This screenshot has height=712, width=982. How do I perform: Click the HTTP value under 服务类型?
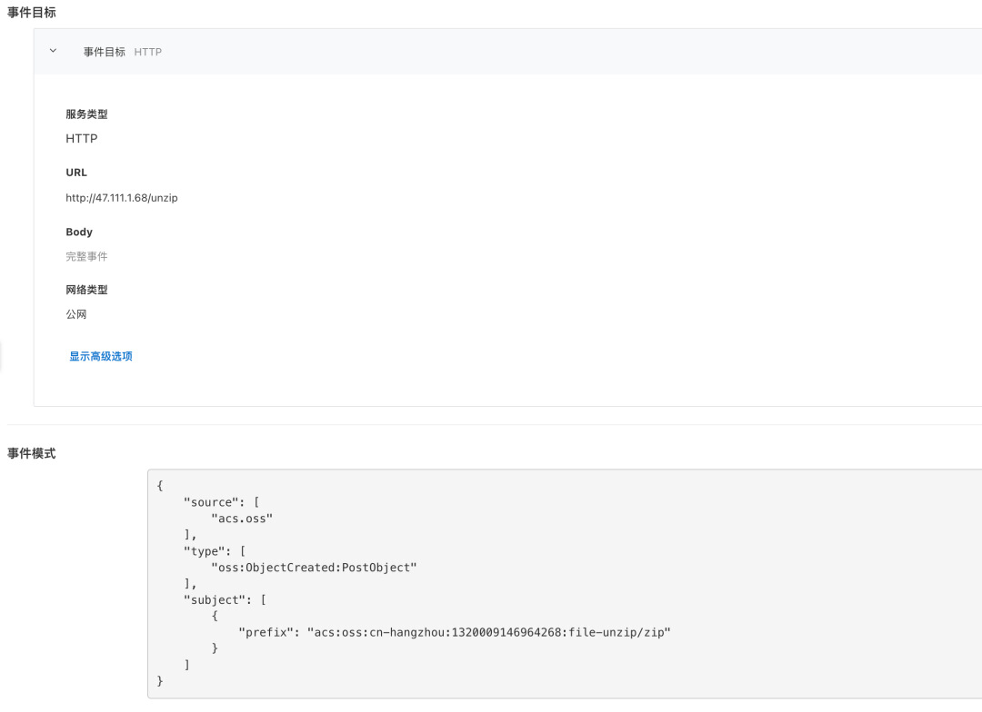[x=82, y=139]
